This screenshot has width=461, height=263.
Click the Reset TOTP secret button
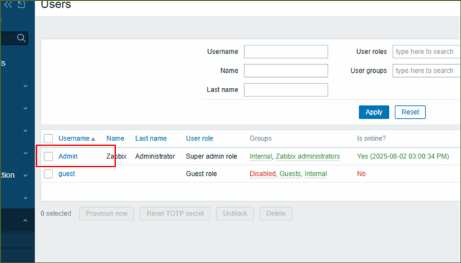[x=175, y=213]
